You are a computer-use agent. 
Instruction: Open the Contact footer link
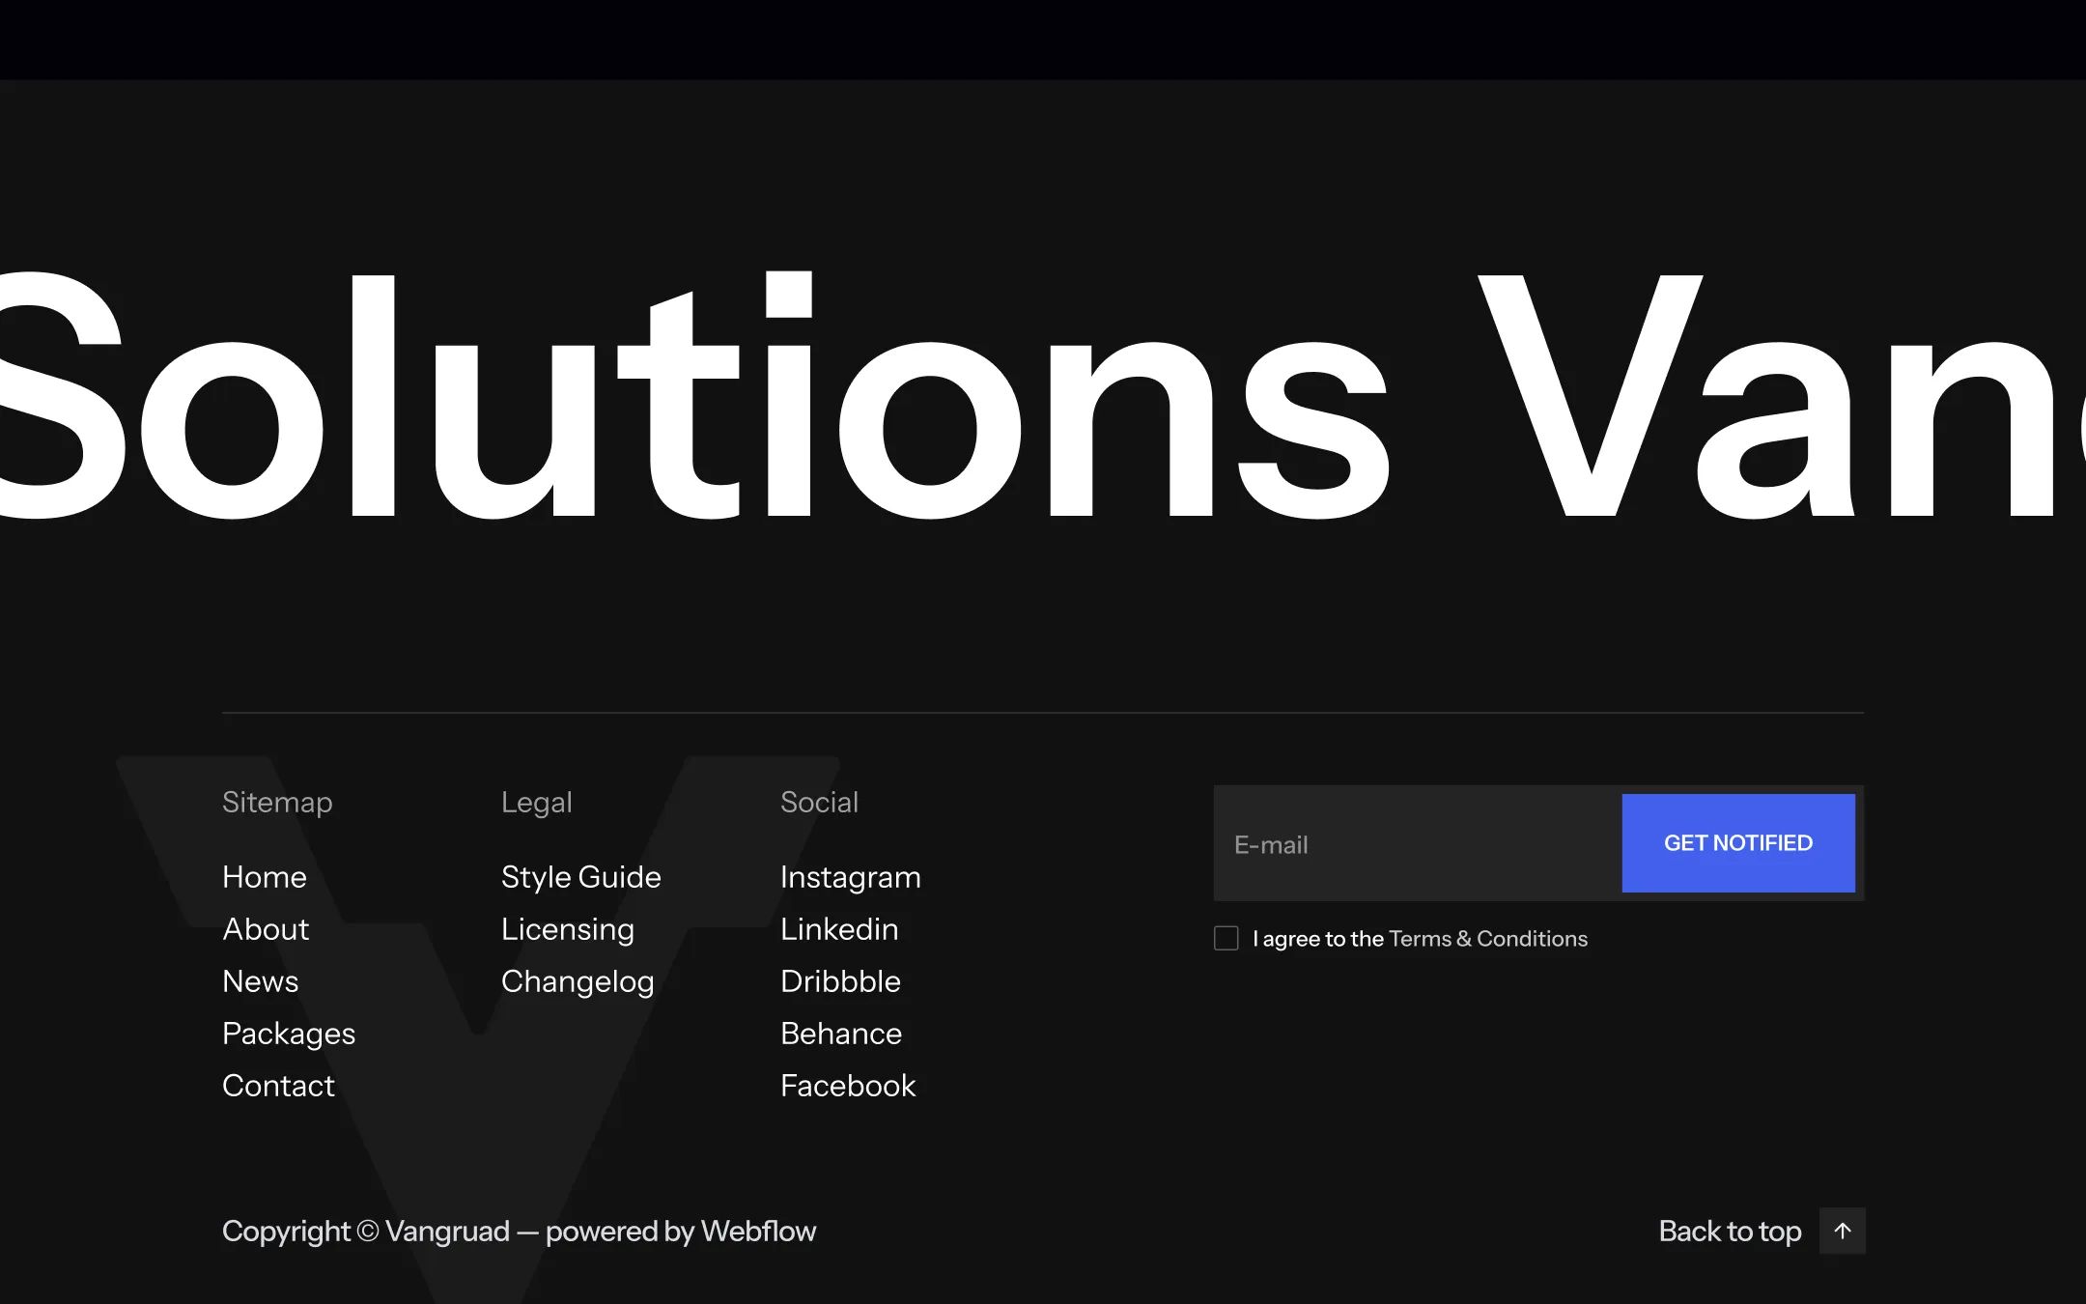(x=278, y=1086)
